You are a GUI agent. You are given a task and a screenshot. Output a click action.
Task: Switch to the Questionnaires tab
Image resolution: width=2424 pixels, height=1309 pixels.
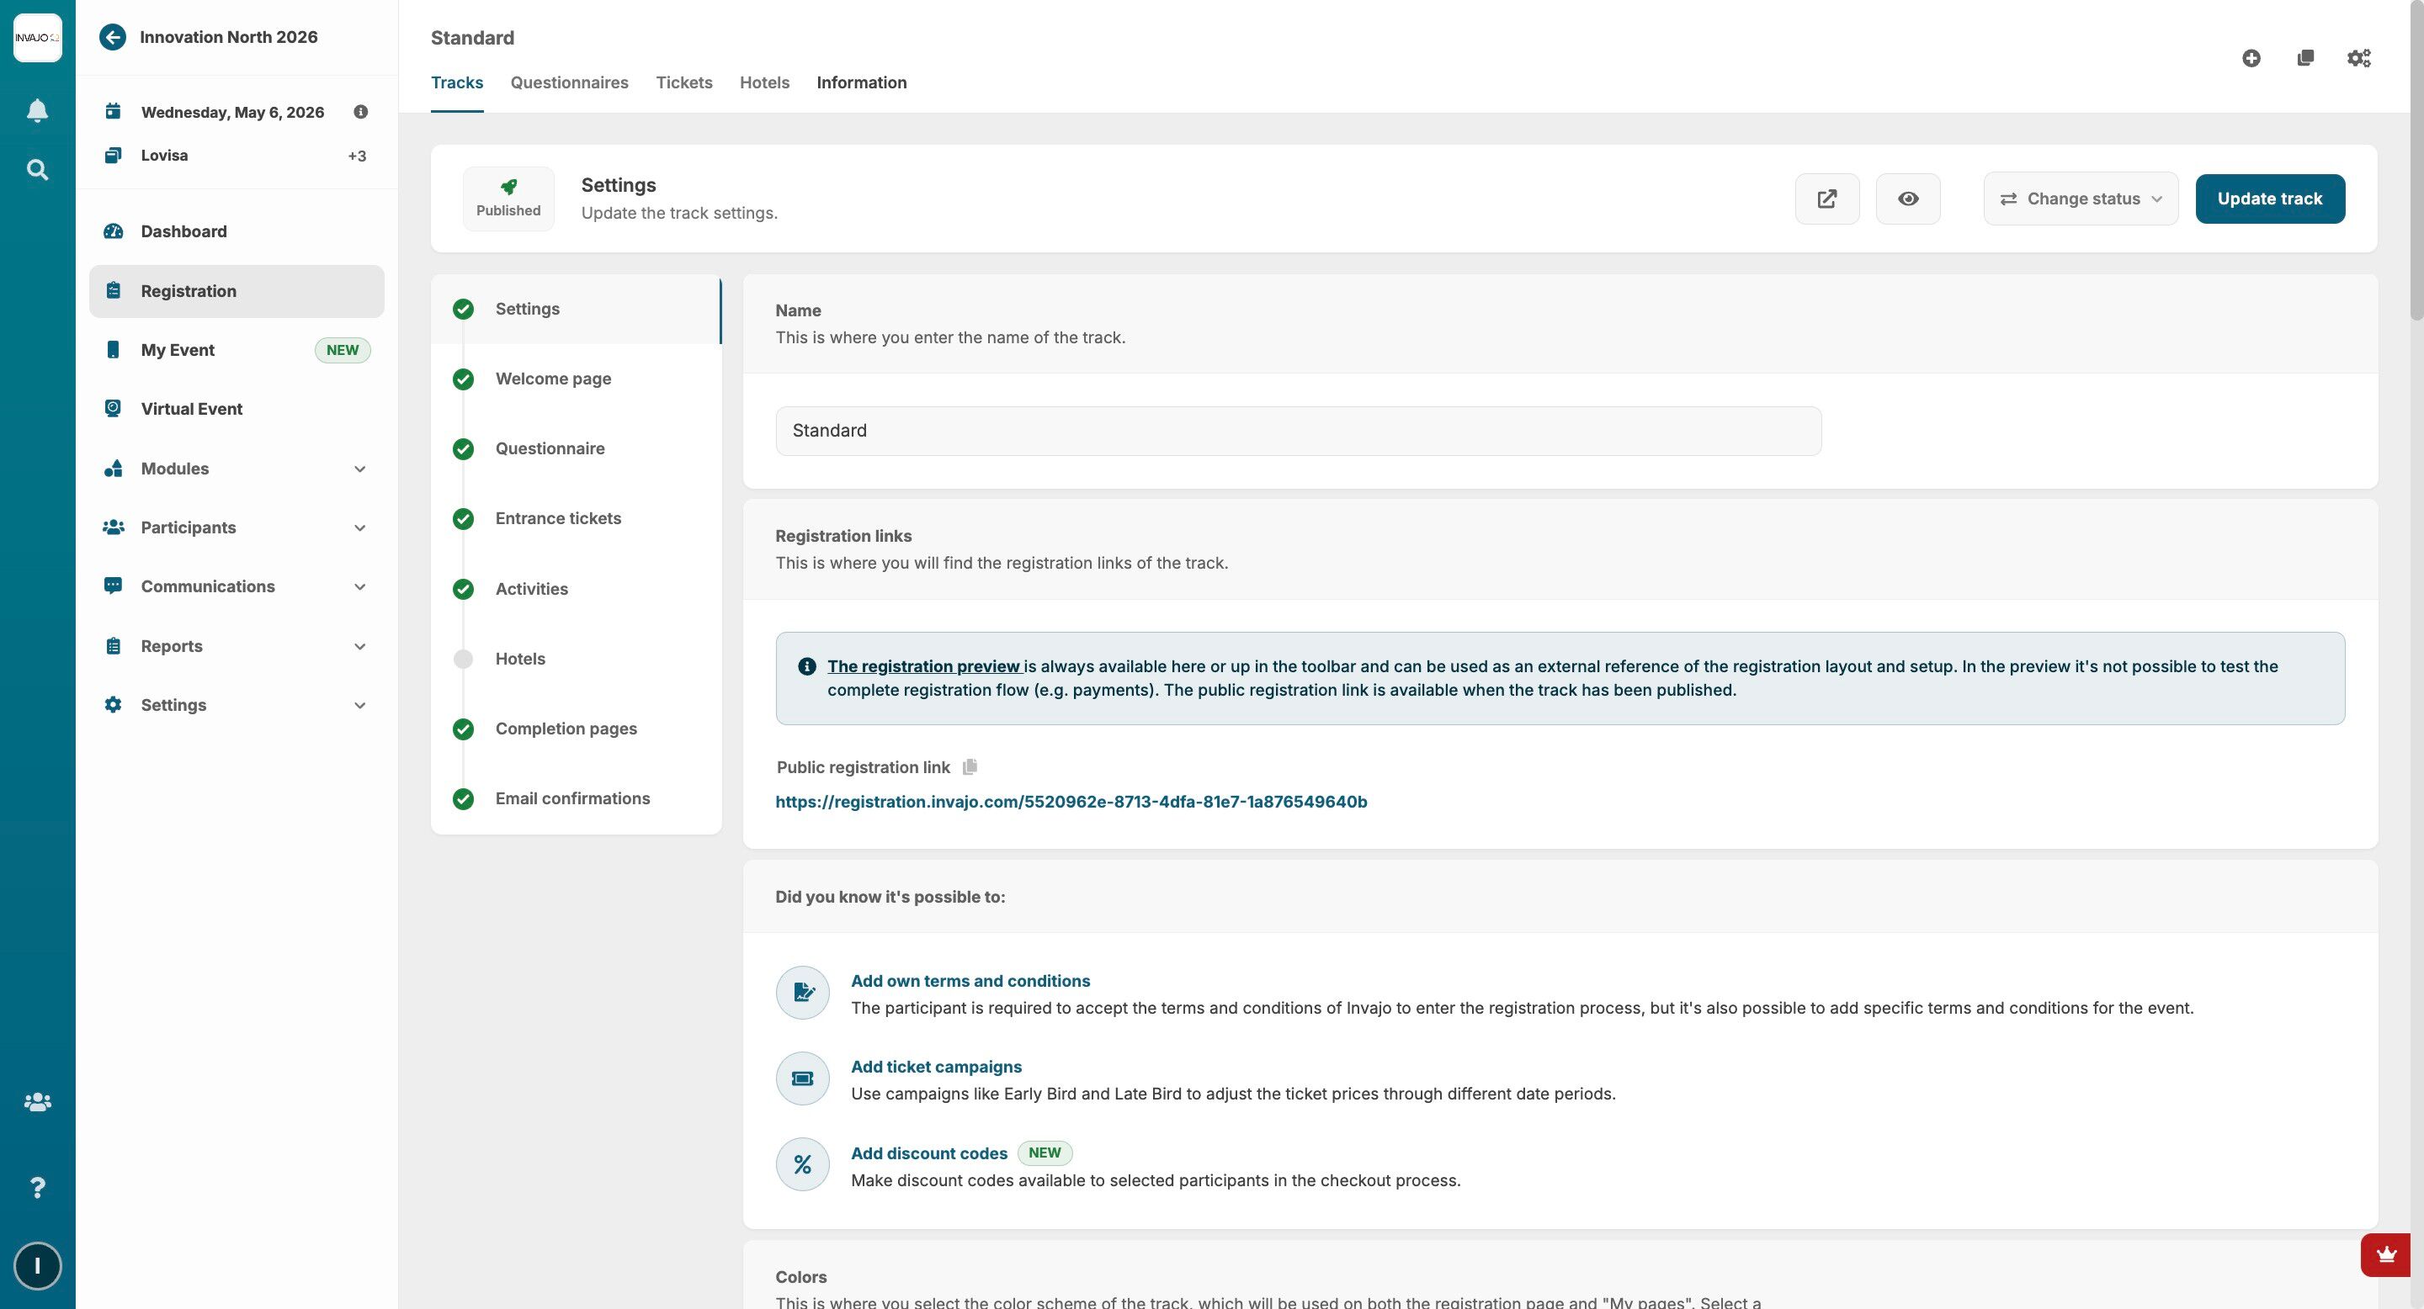568,82
